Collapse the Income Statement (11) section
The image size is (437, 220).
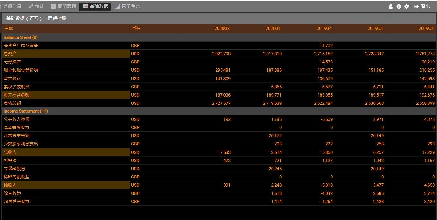[x=26, y=111]
